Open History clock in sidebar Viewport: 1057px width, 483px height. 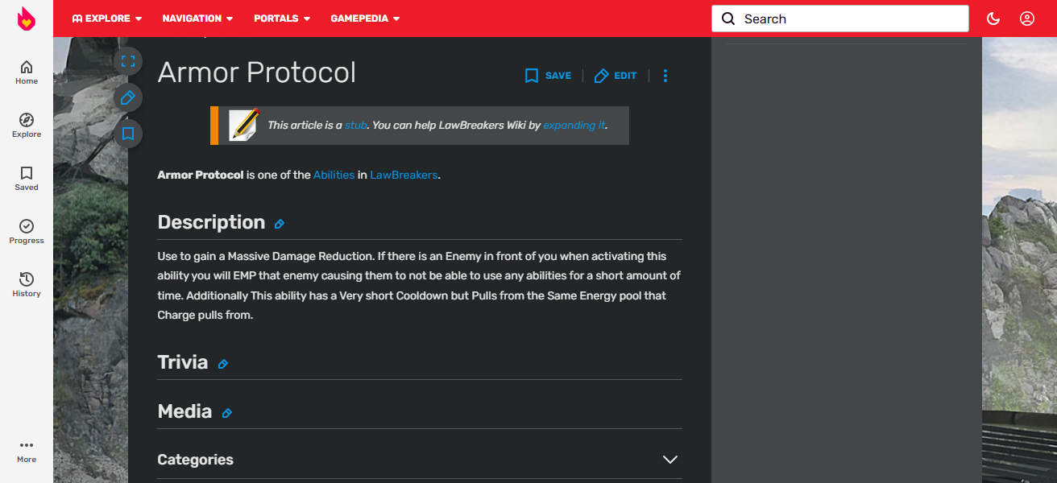click(x=27, y=285)
